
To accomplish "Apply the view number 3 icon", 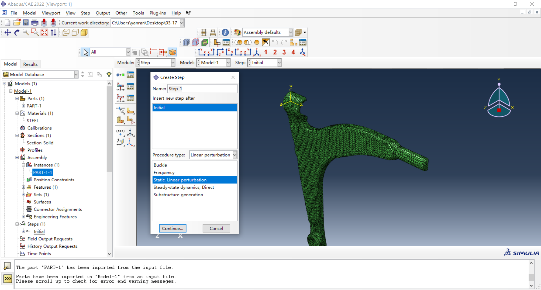I will [284, 52].
